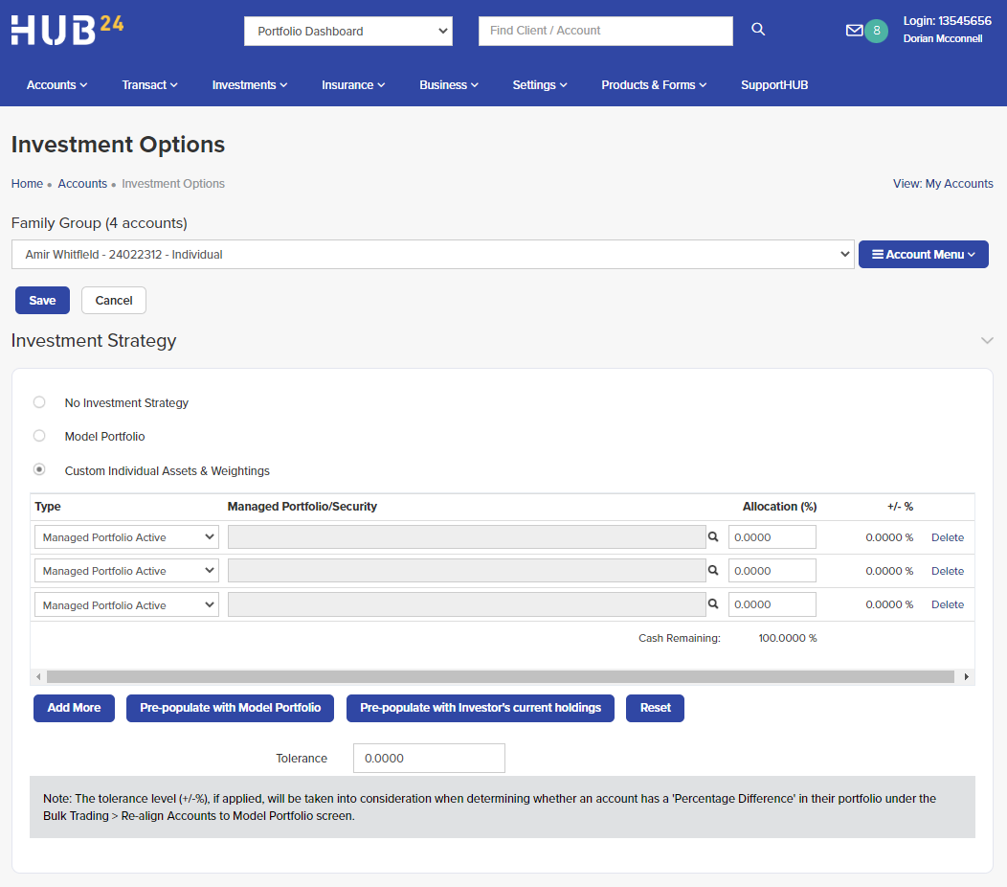1007x887 pixels.
Task: Click Pre-populate with Investor's current holdings
Action: 480,708
